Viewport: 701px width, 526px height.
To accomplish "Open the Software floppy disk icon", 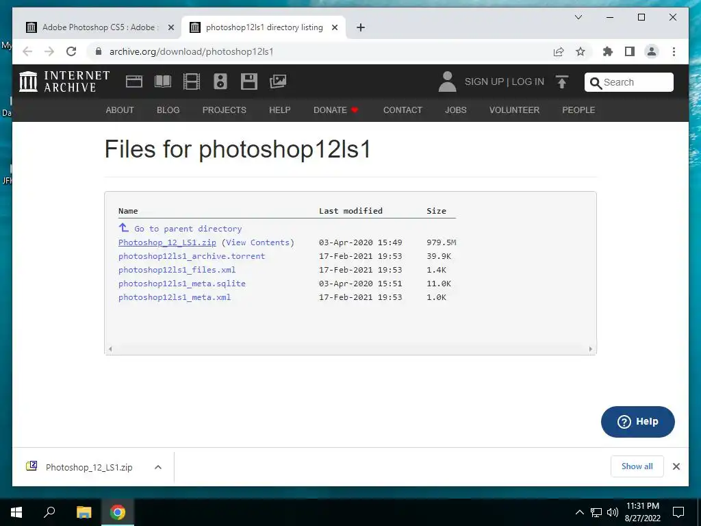I will pos(249,82).
